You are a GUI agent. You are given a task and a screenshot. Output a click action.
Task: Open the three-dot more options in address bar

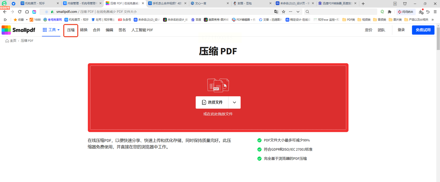[291, 12]
